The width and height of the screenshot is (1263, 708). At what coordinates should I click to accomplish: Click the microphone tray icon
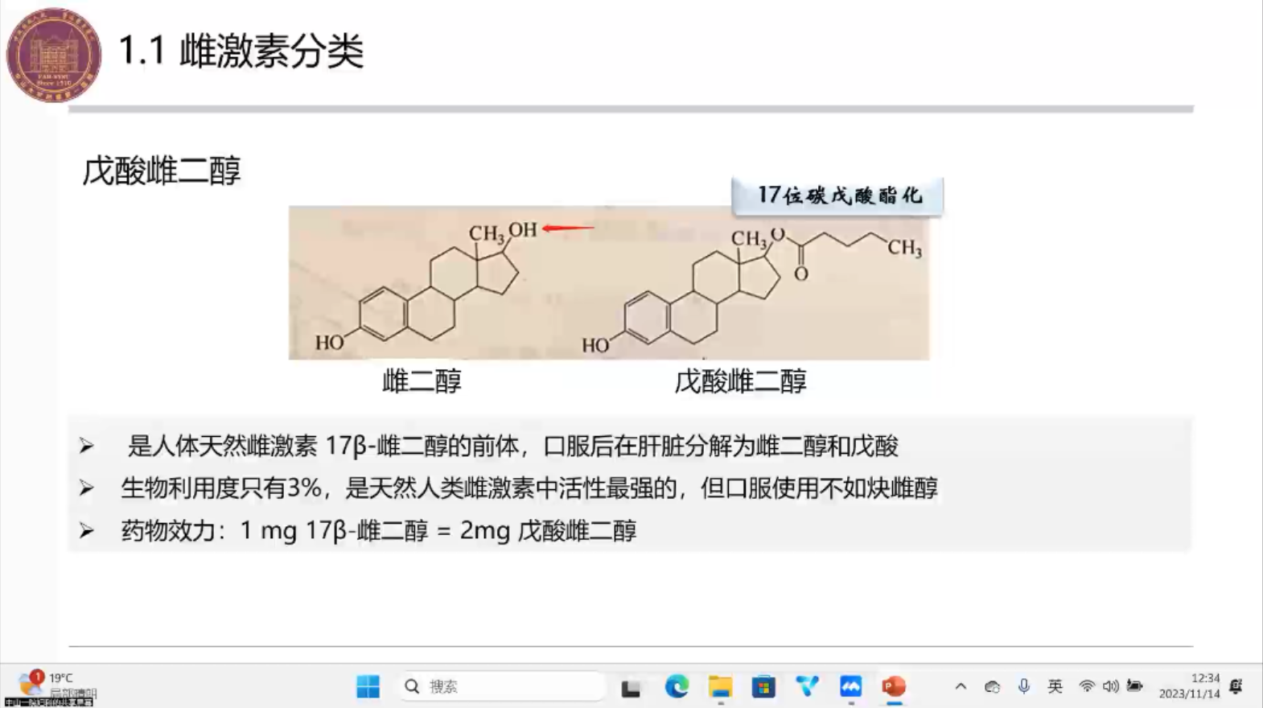(x=1023, y=686)
